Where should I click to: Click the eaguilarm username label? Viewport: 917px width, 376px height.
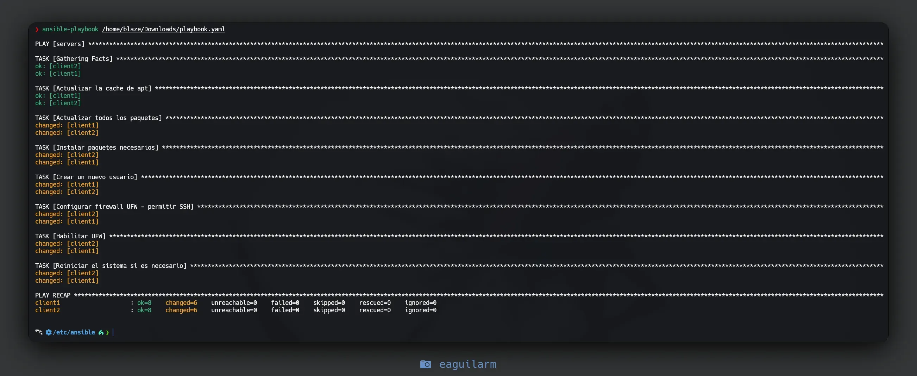click(x=467, y=364)
